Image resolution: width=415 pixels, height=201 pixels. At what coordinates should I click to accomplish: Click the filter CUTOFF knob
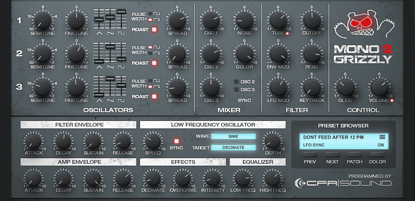312,20
